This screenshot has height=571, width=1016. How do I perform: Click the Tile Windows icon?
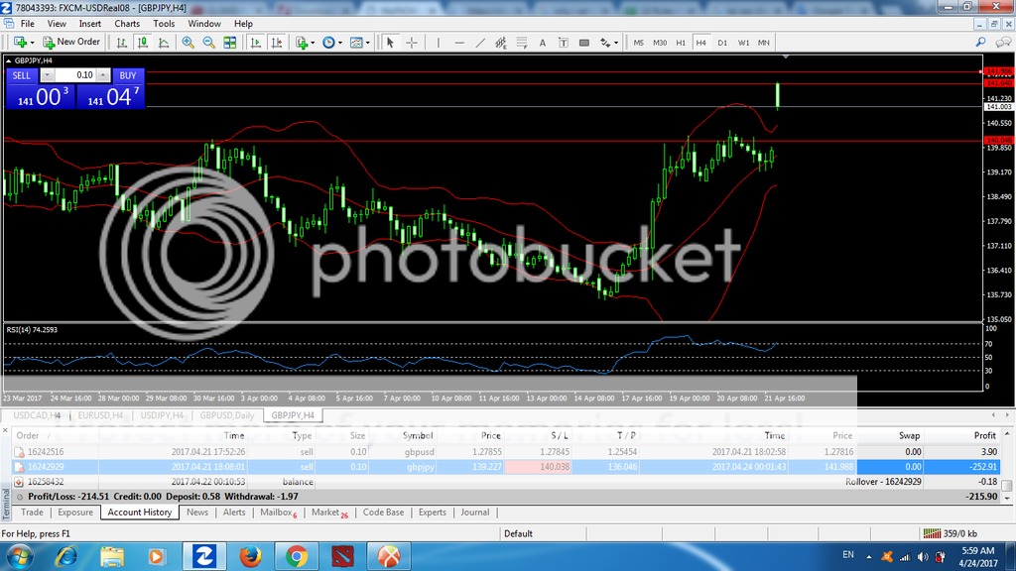[230, 43]
